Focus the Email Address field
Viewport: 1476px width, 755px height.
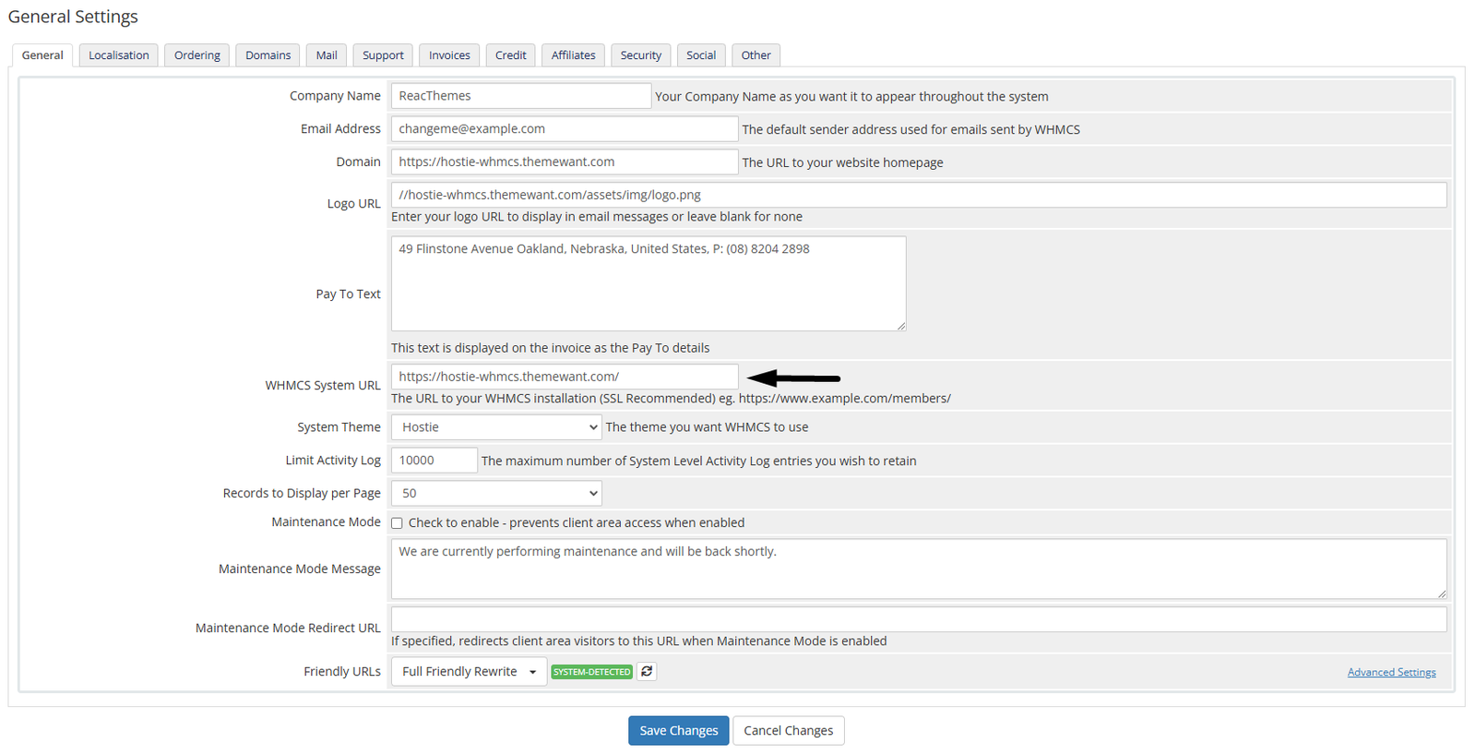(565, 129)
